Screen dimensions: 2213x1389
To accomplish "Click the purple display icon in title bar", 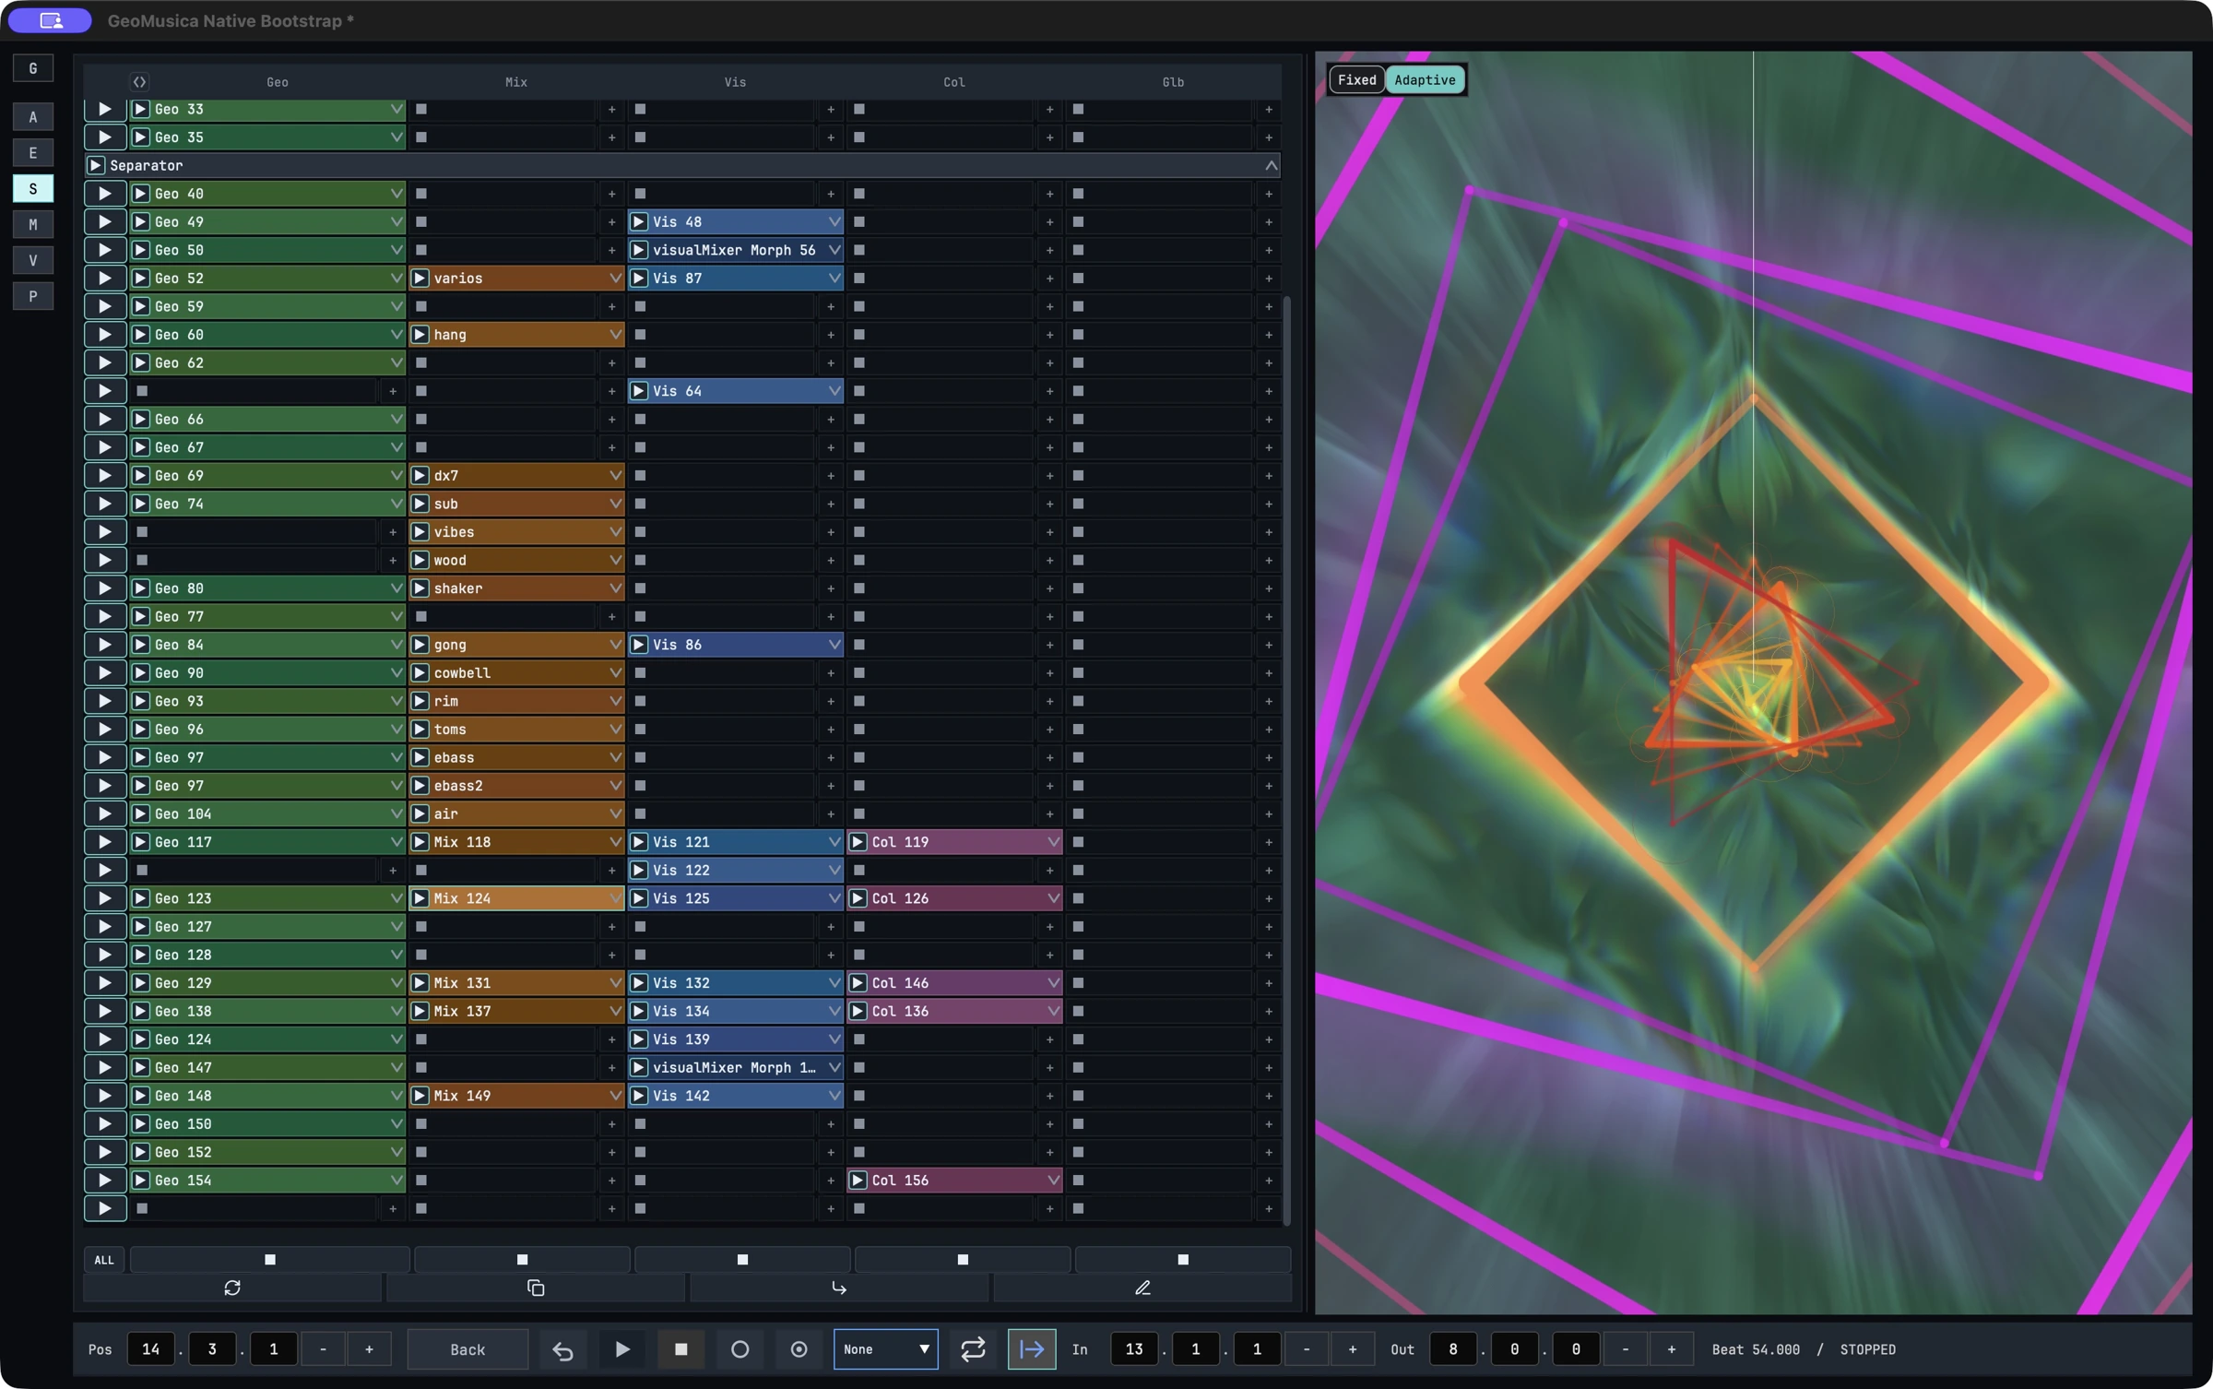I will point(51,20).
